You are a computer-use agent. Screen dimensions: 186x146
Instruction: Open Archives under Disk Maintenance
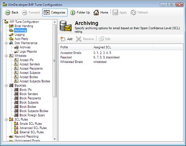25,47
